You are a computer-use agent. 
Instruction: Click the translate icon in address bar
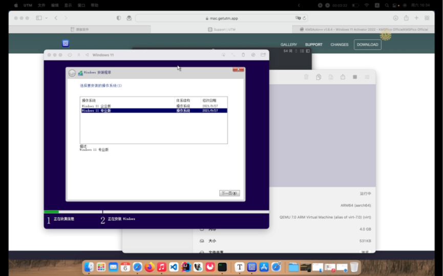(298, 18)
